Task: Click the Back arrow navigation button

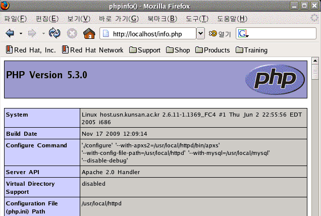Action: point(10,33)
